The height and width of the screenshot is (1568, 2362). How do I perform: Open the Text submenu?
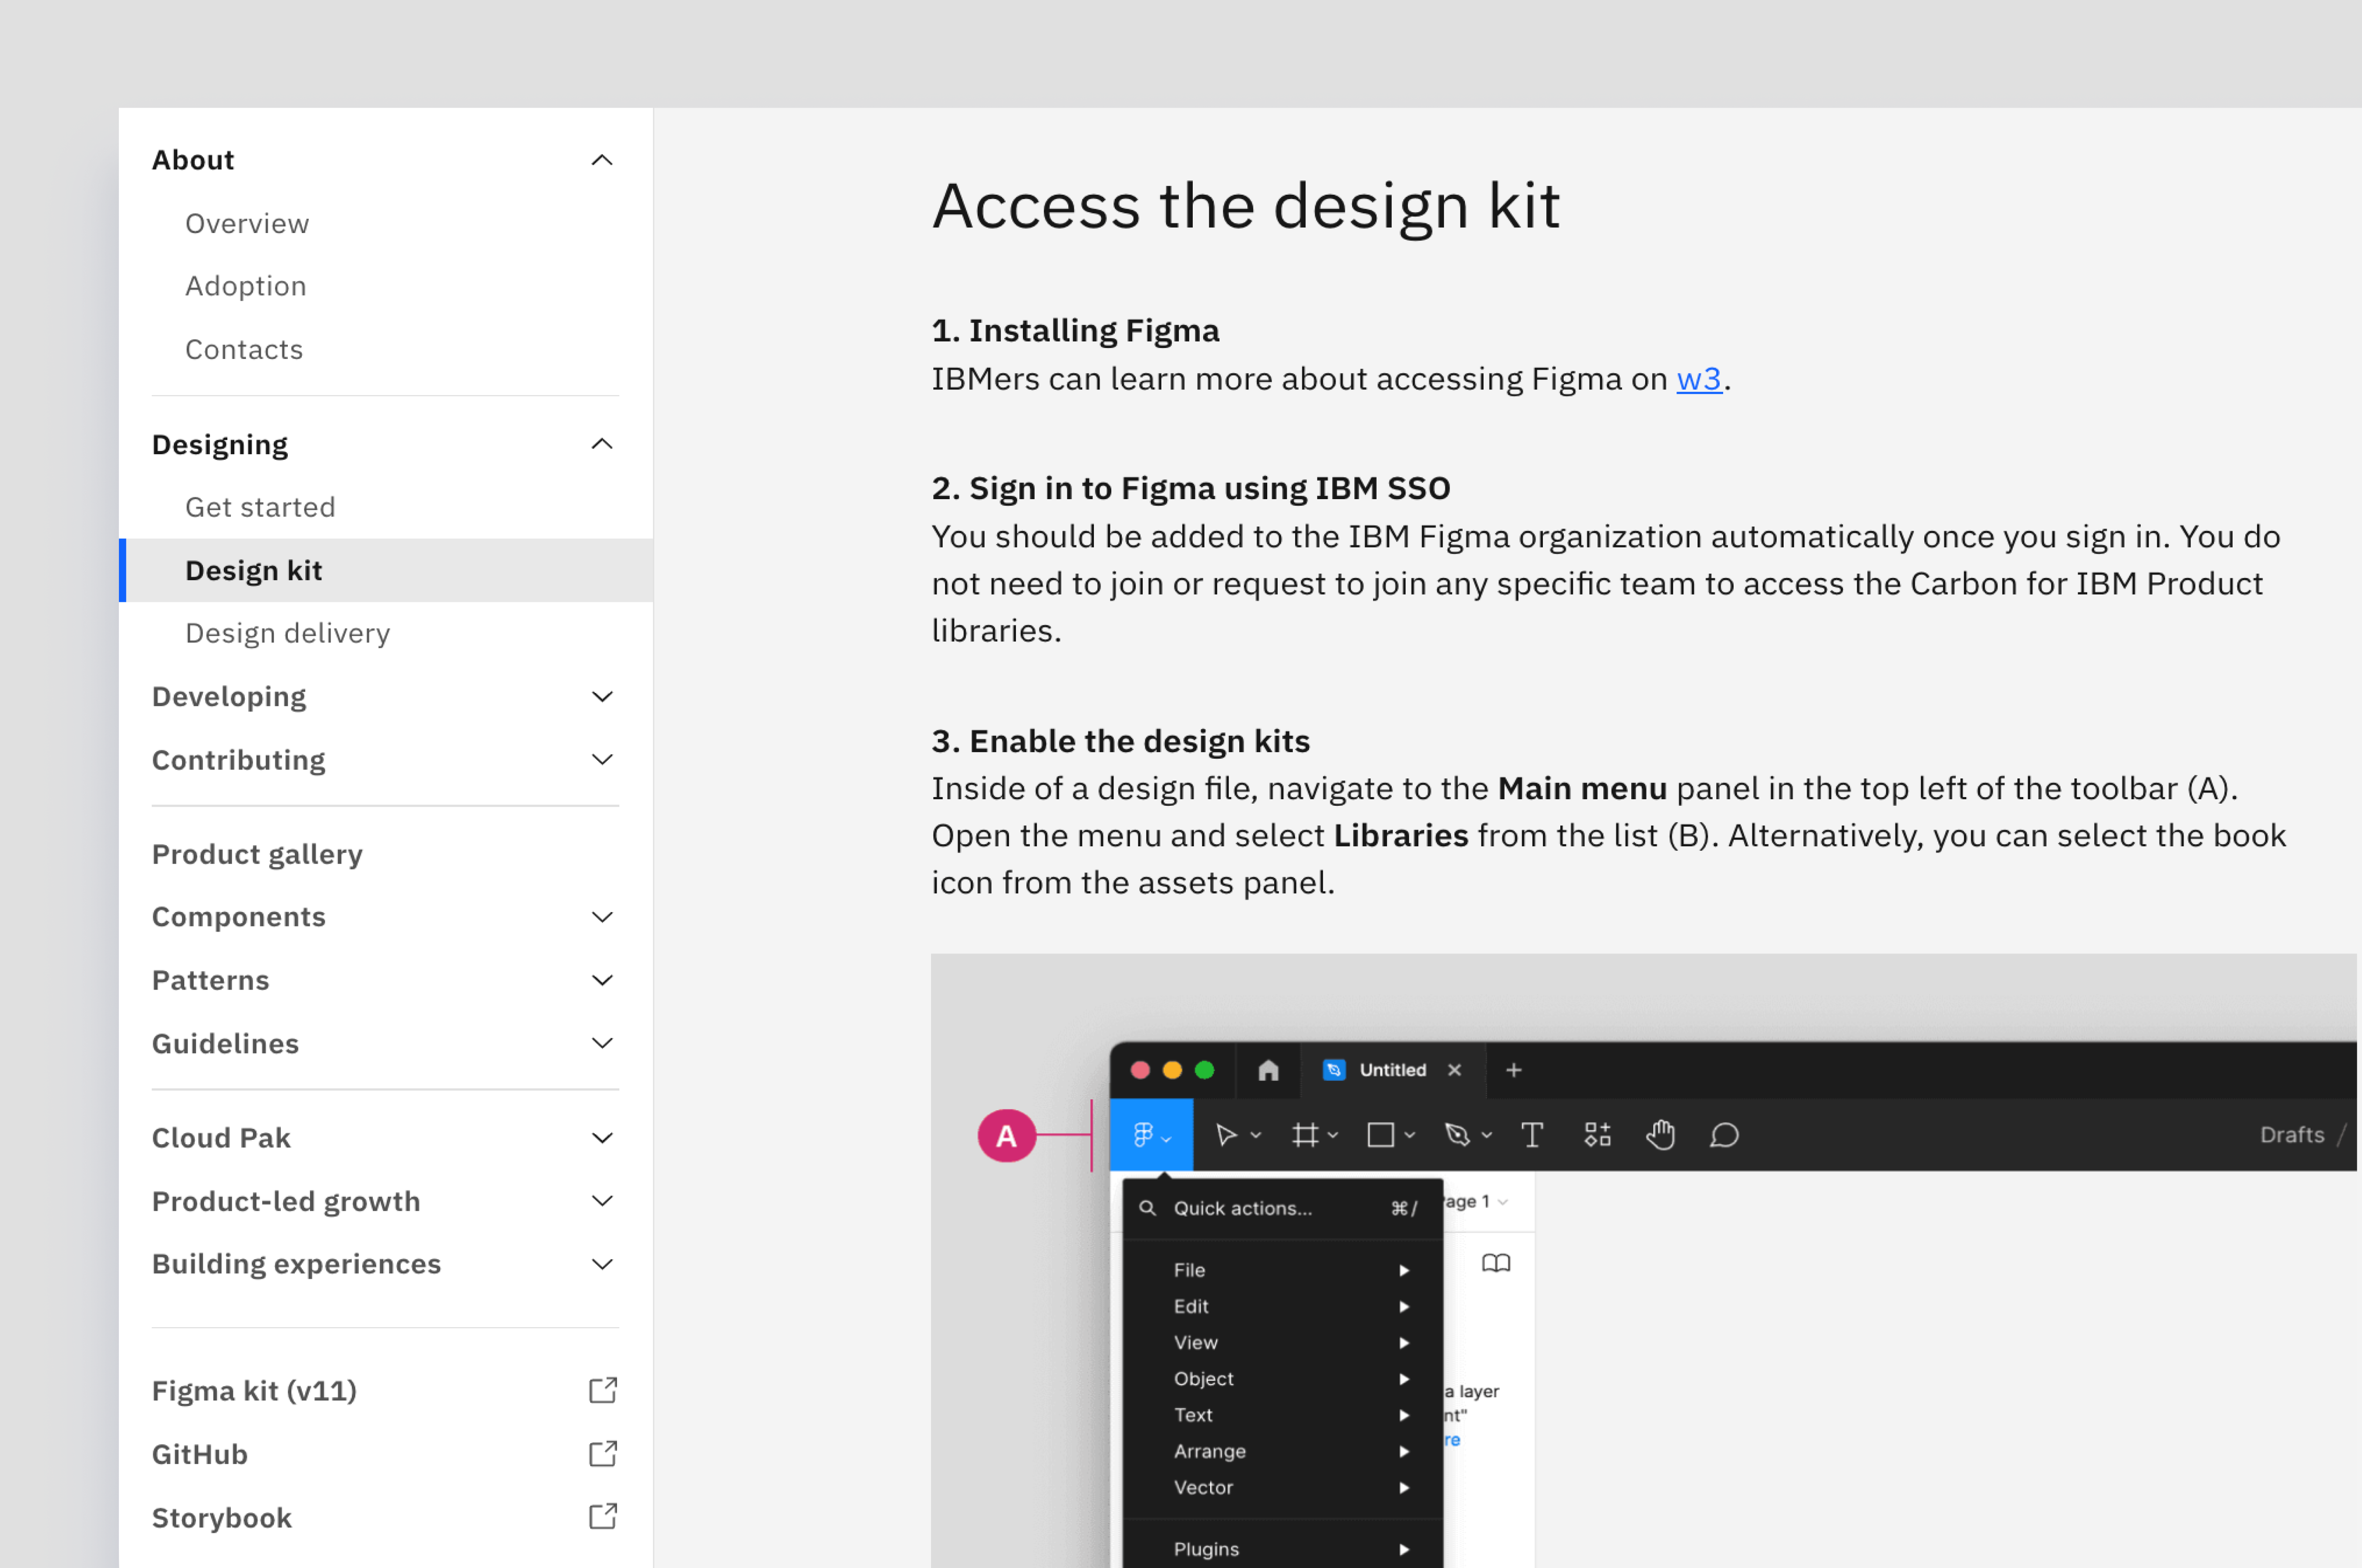tap(1282, 1415)
